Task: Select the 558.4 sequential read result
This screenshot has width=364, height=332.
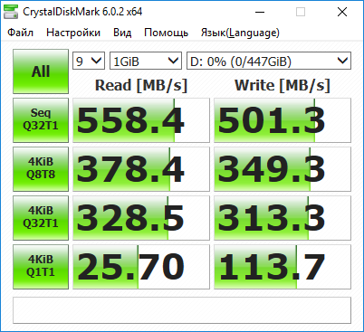Action: coord(141,120)
